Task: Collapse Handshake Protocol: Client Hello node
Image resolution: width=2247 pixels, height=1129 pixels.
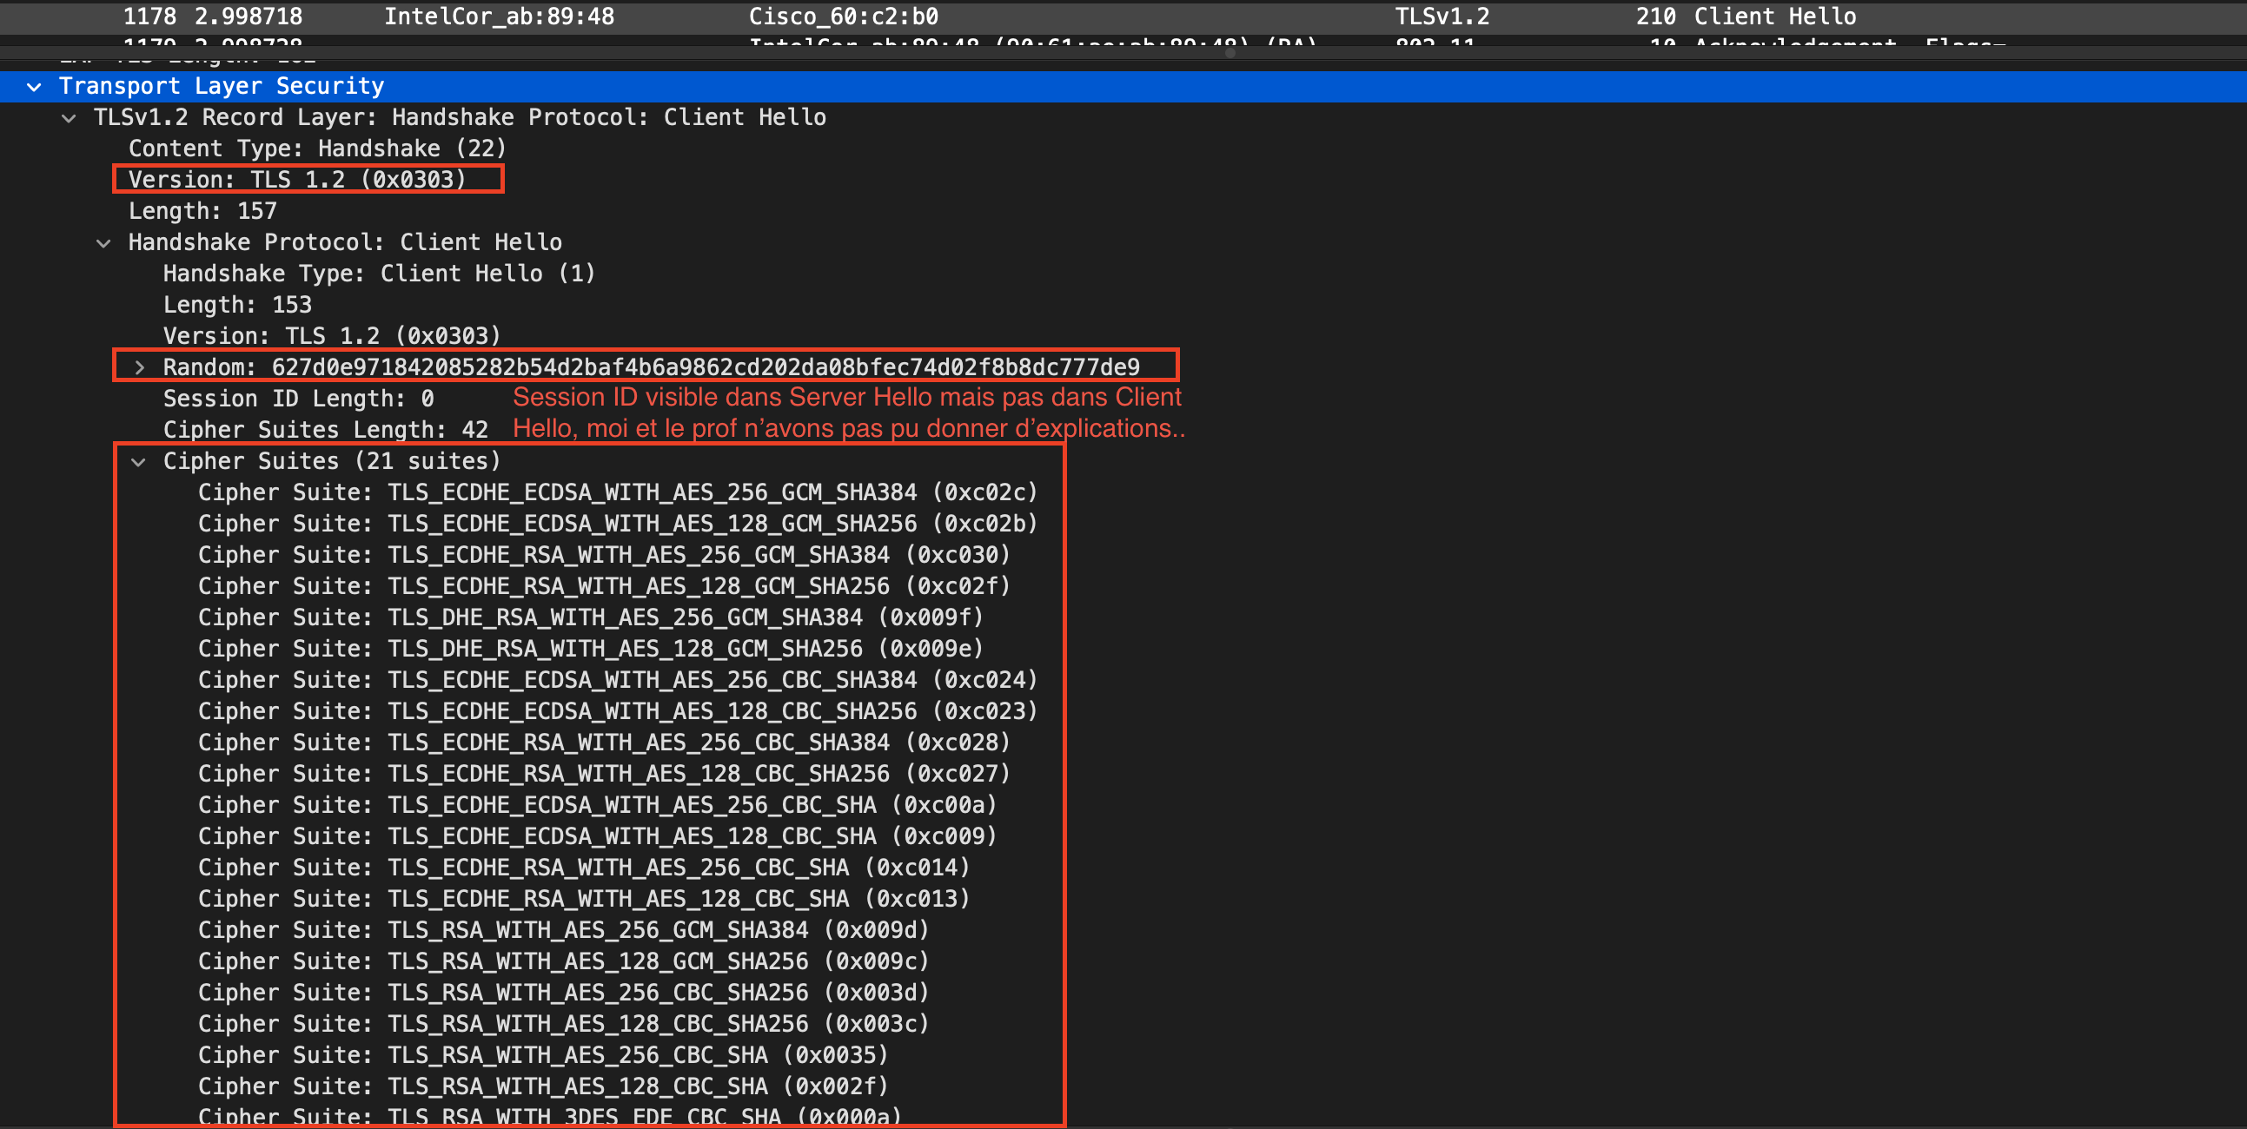Action: 103,243
